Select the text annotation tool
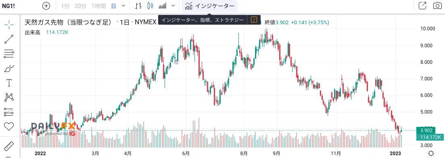 (x=9, y=83)
